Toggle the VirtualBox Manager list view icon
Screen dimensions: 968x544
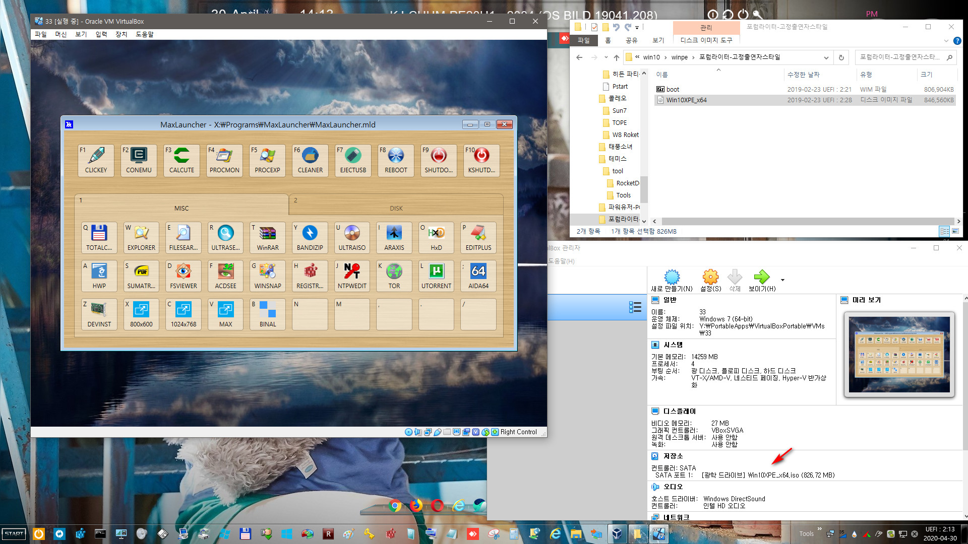pyautogui.click(x=635, y=307)
